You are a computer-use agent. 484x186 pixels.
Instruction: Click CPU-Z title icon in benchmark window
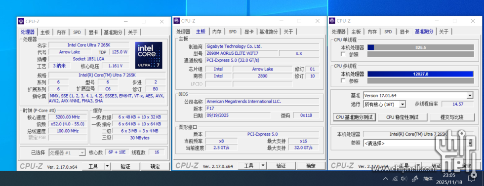coord(332,21)
